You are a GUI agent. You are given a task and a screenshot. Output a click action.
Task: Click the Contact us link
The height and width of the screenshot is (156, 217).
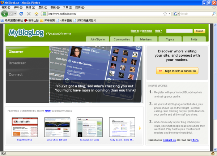point(169,140)
